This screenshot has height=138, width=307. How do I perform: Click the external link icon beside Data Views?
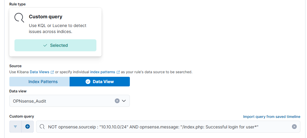[52, 72]
